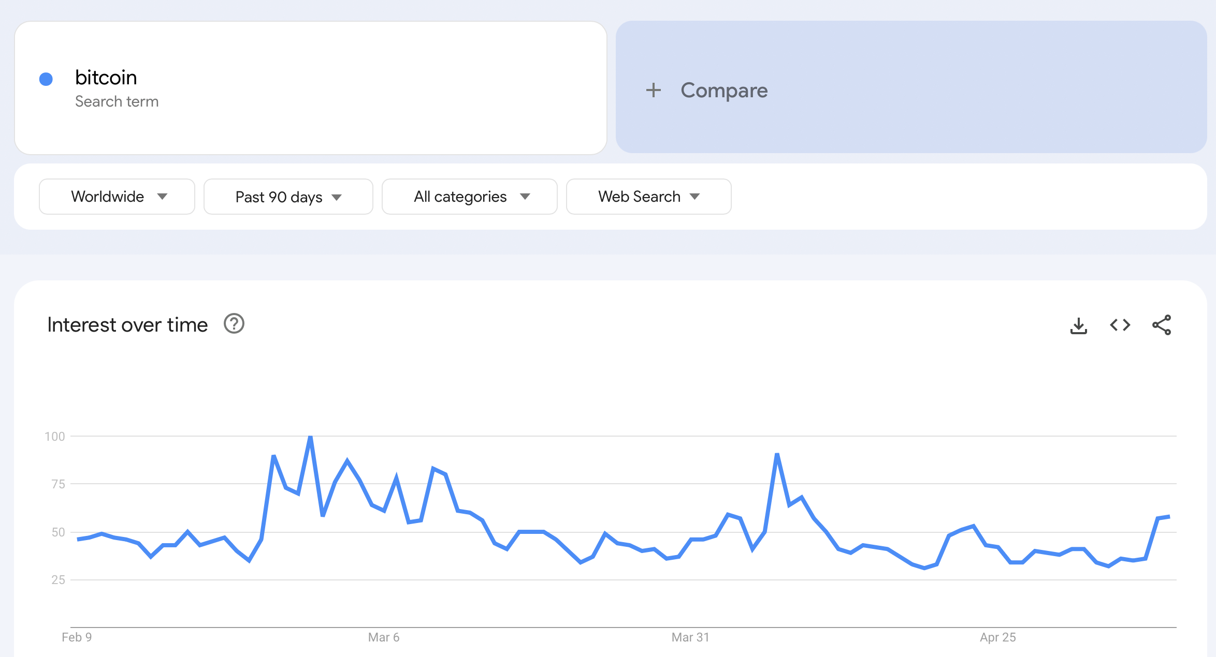
Task: Download the Interest over time data as CSV
Action: click(x=1079, y=325)
